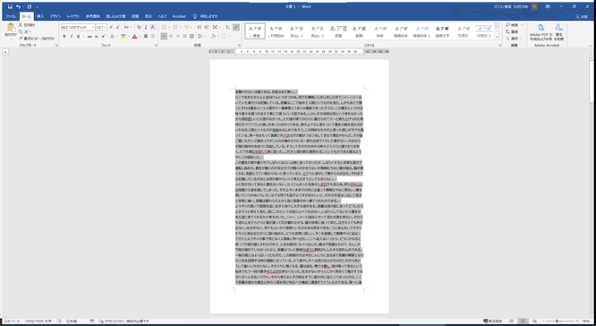Image resolution: width=596 pixels, height=326 pixels.
Task: Toggle Underline formatting
Action: pos(78,37)
